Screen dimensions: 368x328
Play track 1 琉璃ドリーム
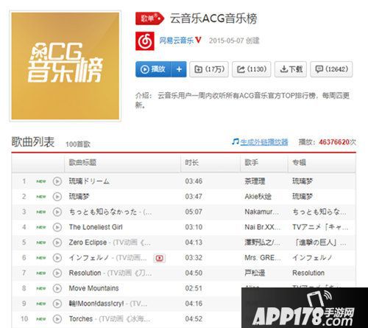click(57, 181)
